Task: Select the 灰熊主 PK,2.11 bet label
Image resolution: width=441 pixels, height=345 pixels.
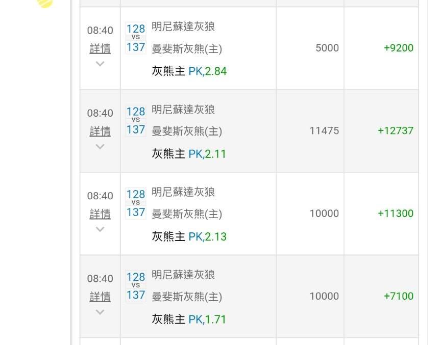Action: 189,154
